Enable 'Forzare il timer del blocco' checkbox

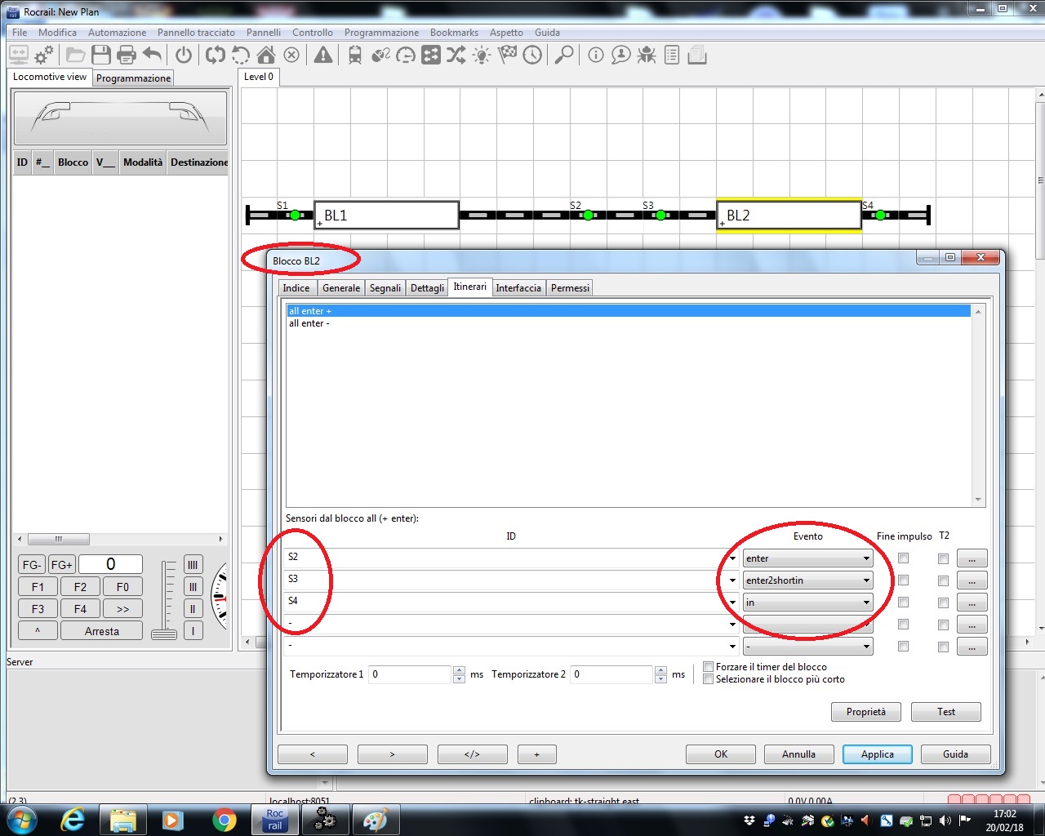pyautogui.click(x=709, y=667)
